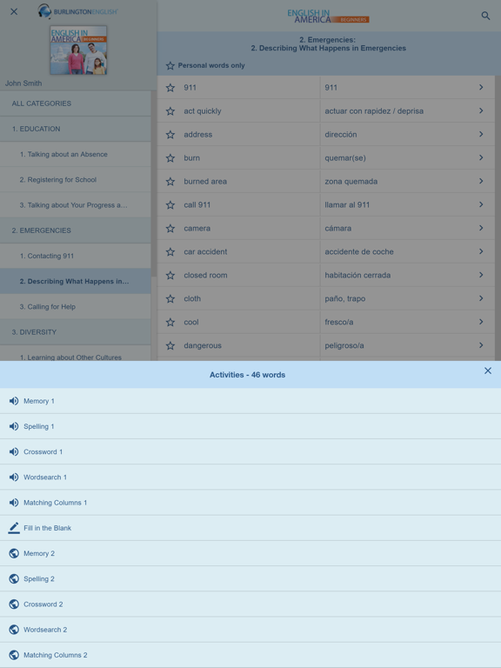501x668 pixels.
Task: Open the Fill in the Blank pencil activity
Action: tap(250, 528)
